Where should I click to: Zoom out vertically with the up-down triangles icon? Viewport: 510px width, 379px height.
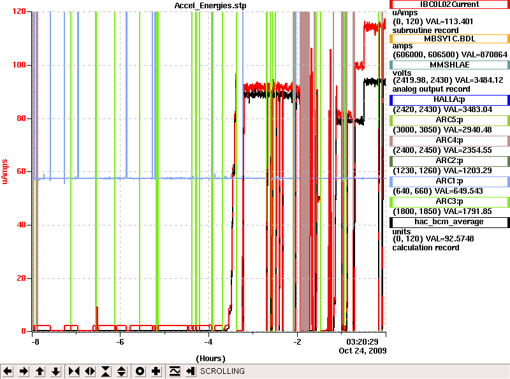coord(122,371)
